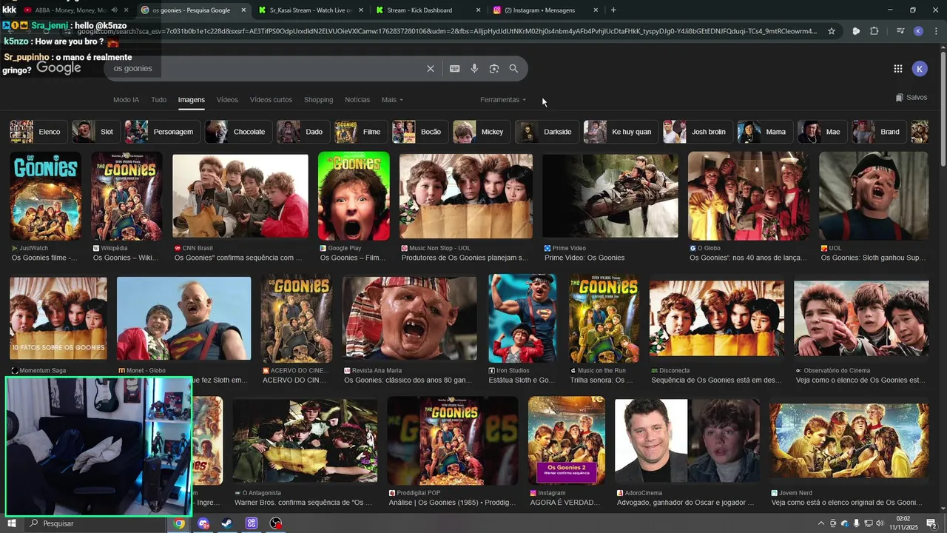Image resolution: width=947 pixels, height=533 pixels.
Task: Filter images by Slot chip
Action: point(96,132)
